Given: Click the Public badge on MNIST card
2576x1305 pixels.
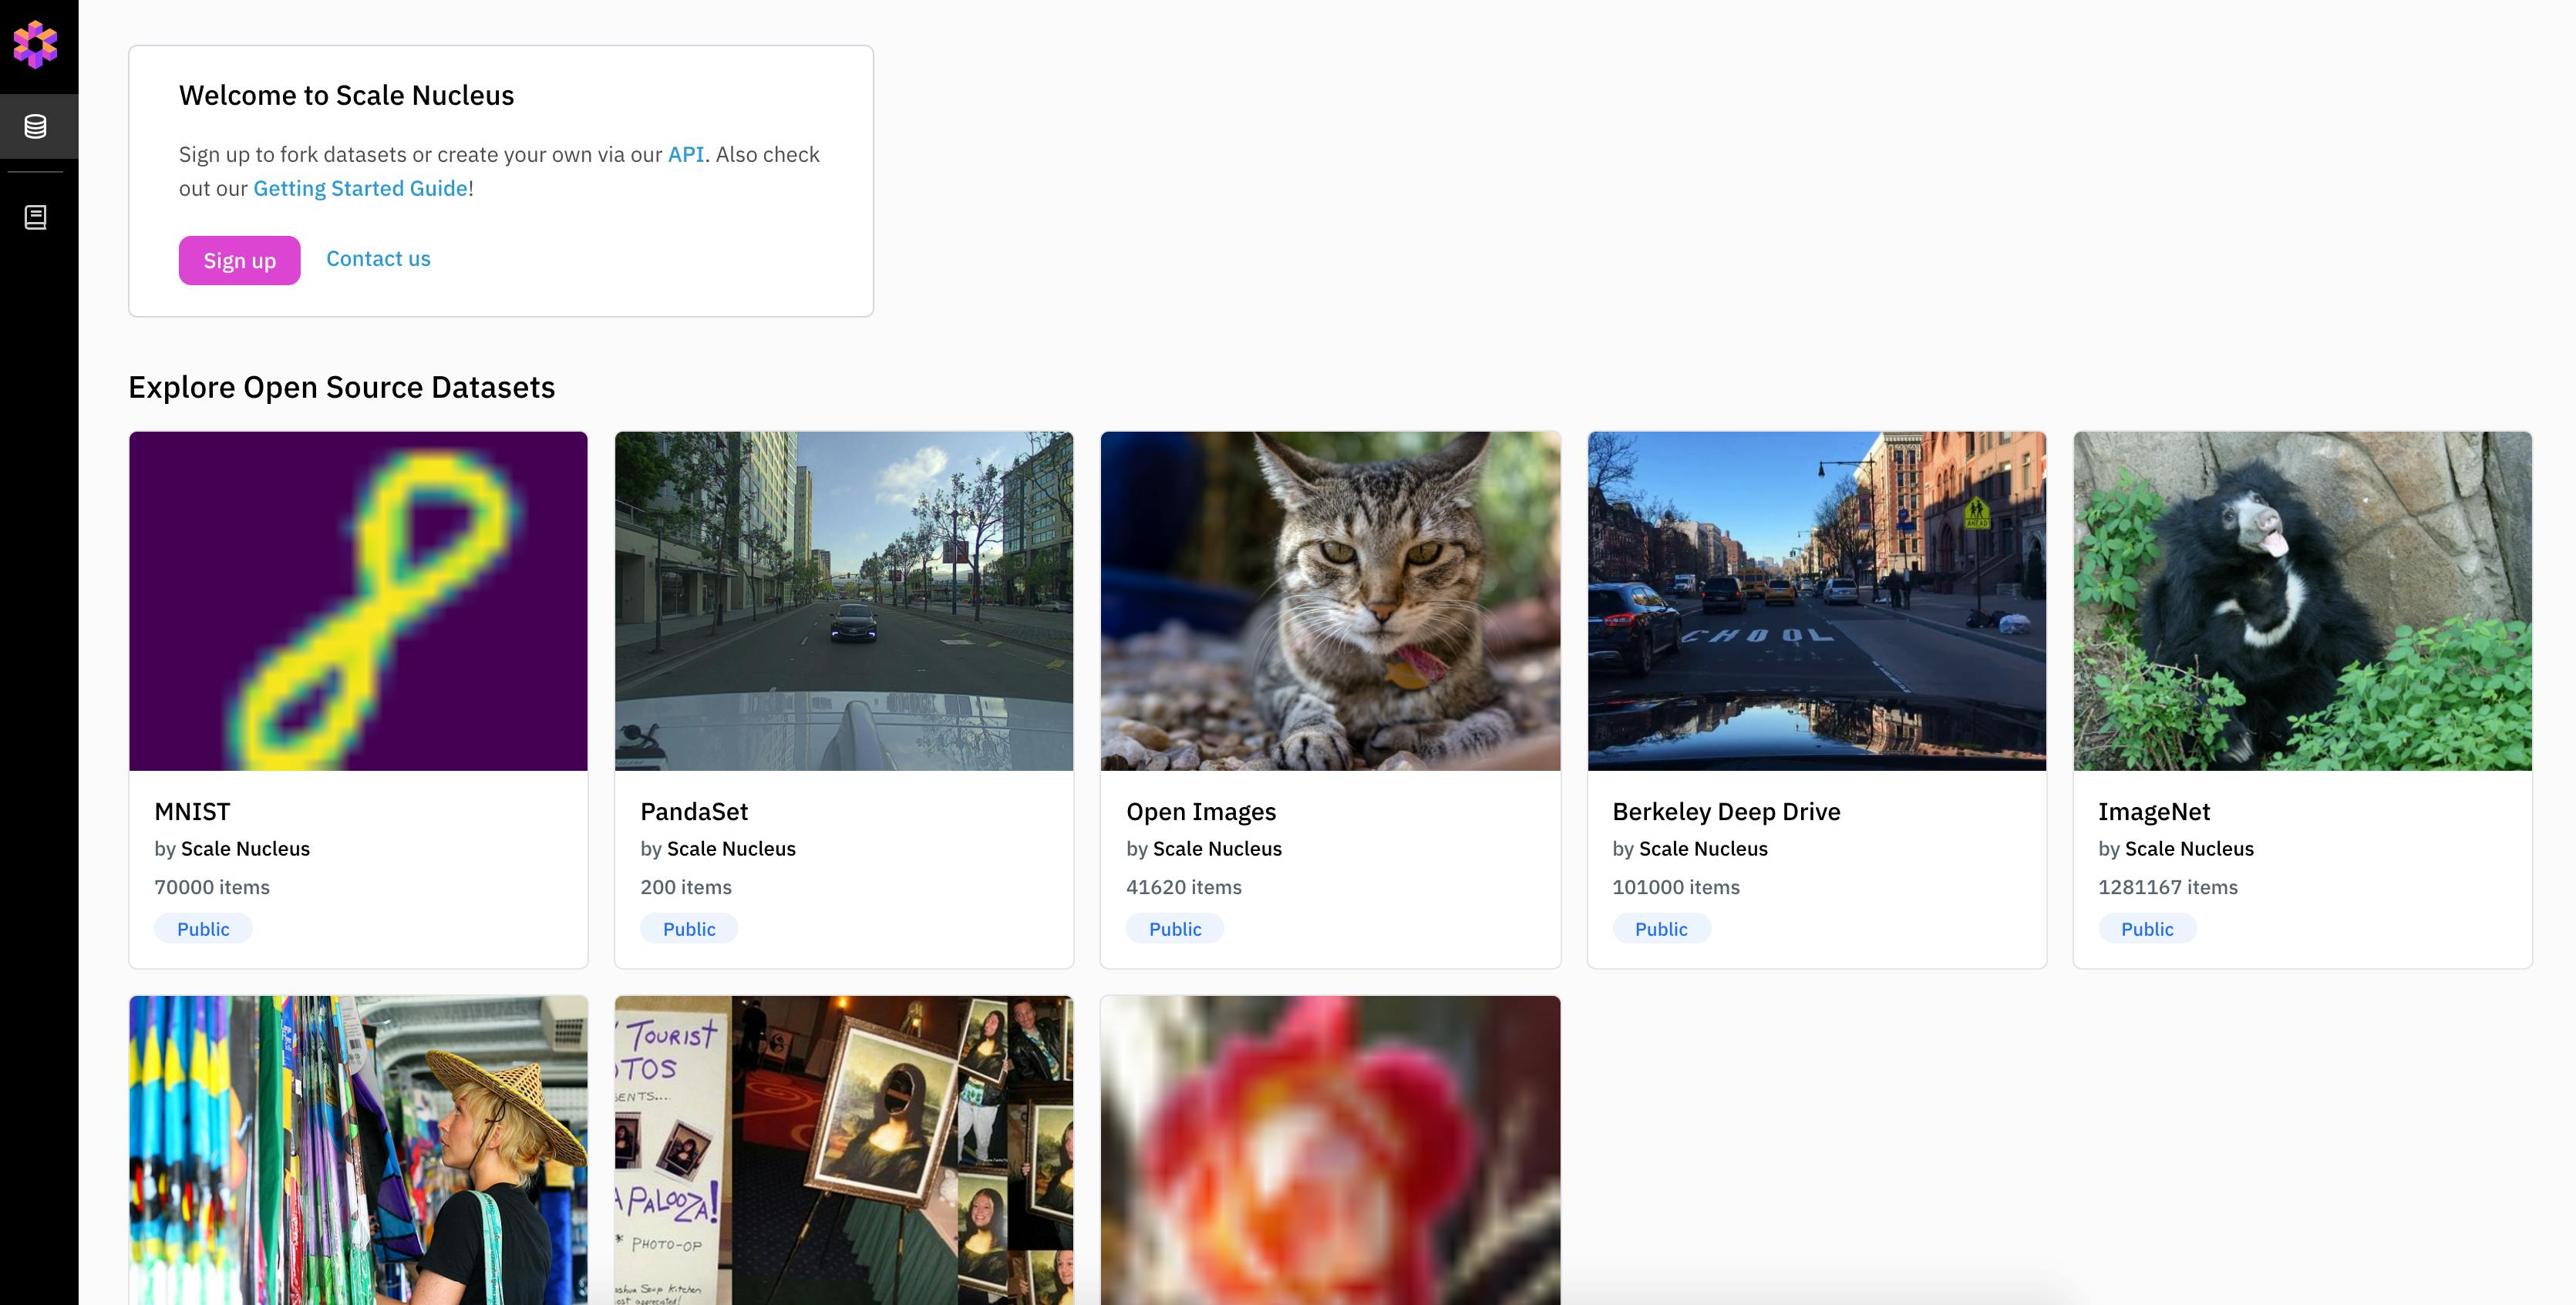Looking at the screenshot, I should pos(203,929).
